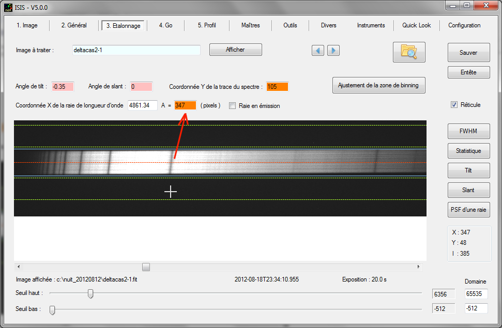Viewport: 502px width, 328px height.
Task: Maximize the ISIS window
Action: pos(467,5)
